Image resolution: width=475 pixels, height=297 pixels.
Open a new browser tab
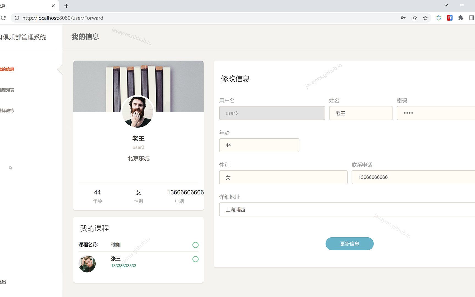pyautogui.click(x=66, y=6)
